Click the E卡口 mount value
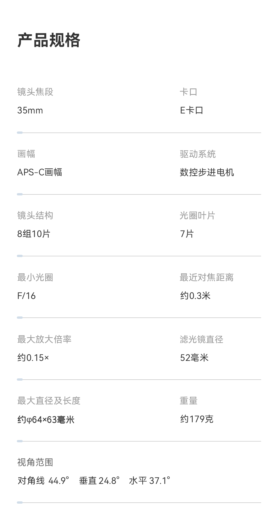The image size is (278, 525). point(192,110)
